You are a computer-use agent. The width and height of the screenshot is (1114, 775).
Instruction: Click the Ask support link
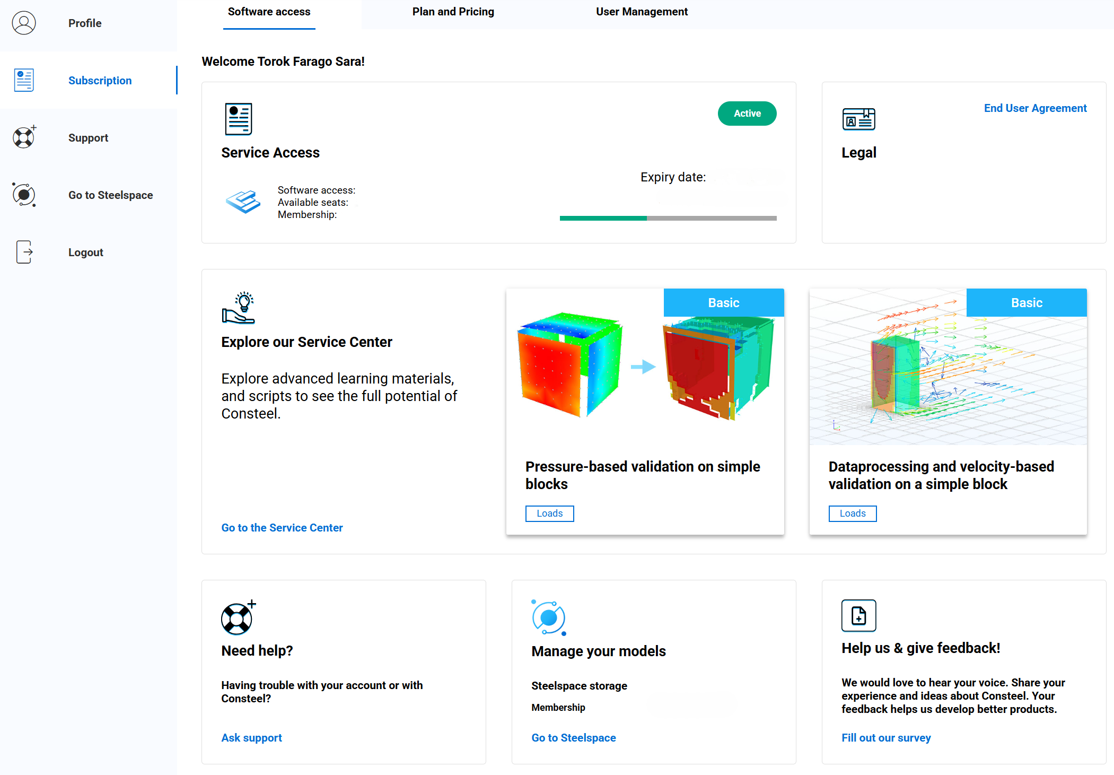point(252,738)
